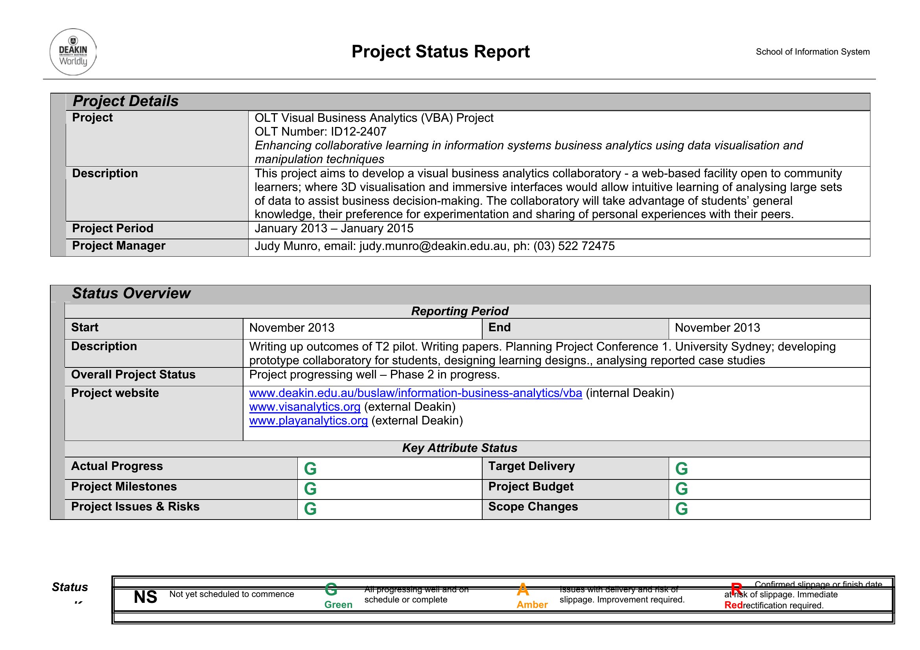Image resolution: width=920 pixels, height=650 pixels.
Task: Click the Project Status Report title
Action: [441, 51]
